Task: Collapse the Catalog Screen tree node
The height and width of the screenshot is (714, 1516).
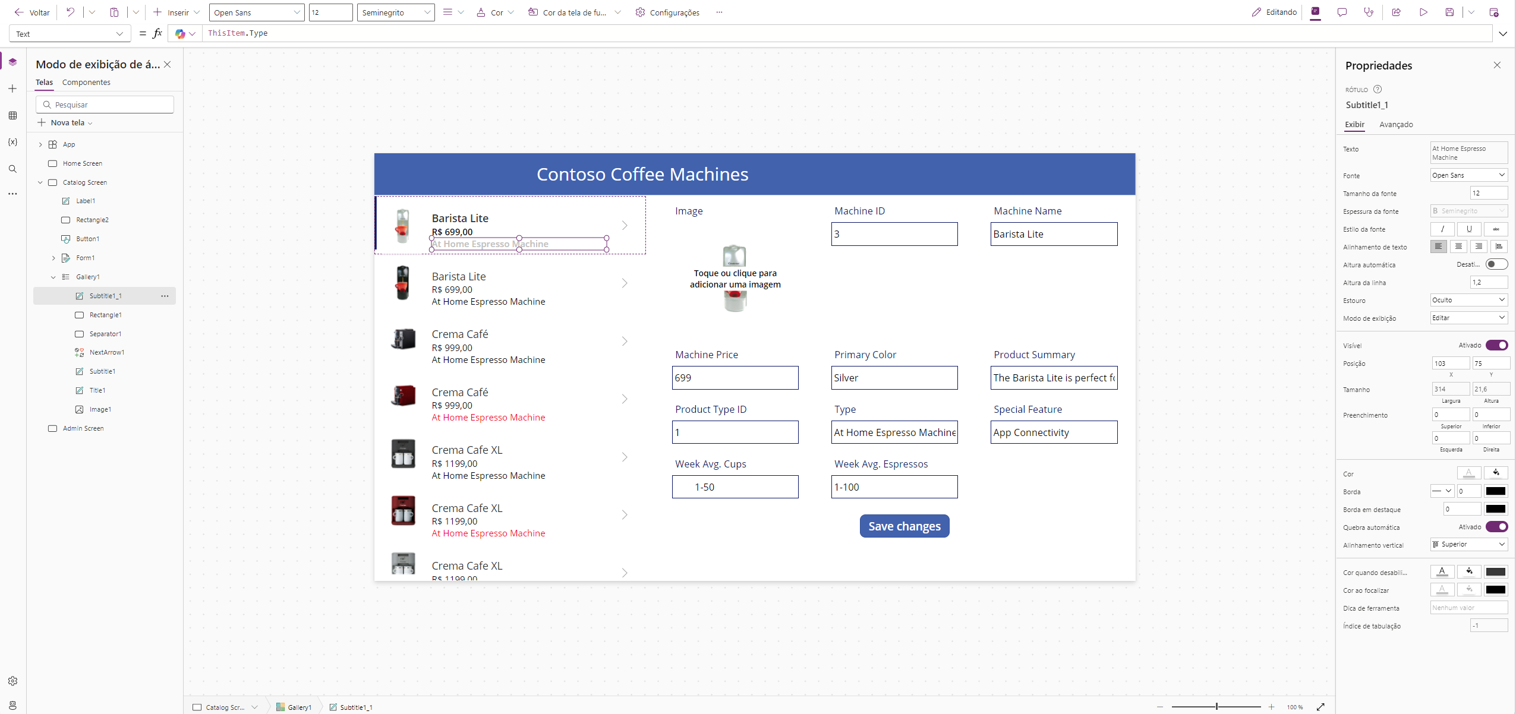Action: click(40, 182)
